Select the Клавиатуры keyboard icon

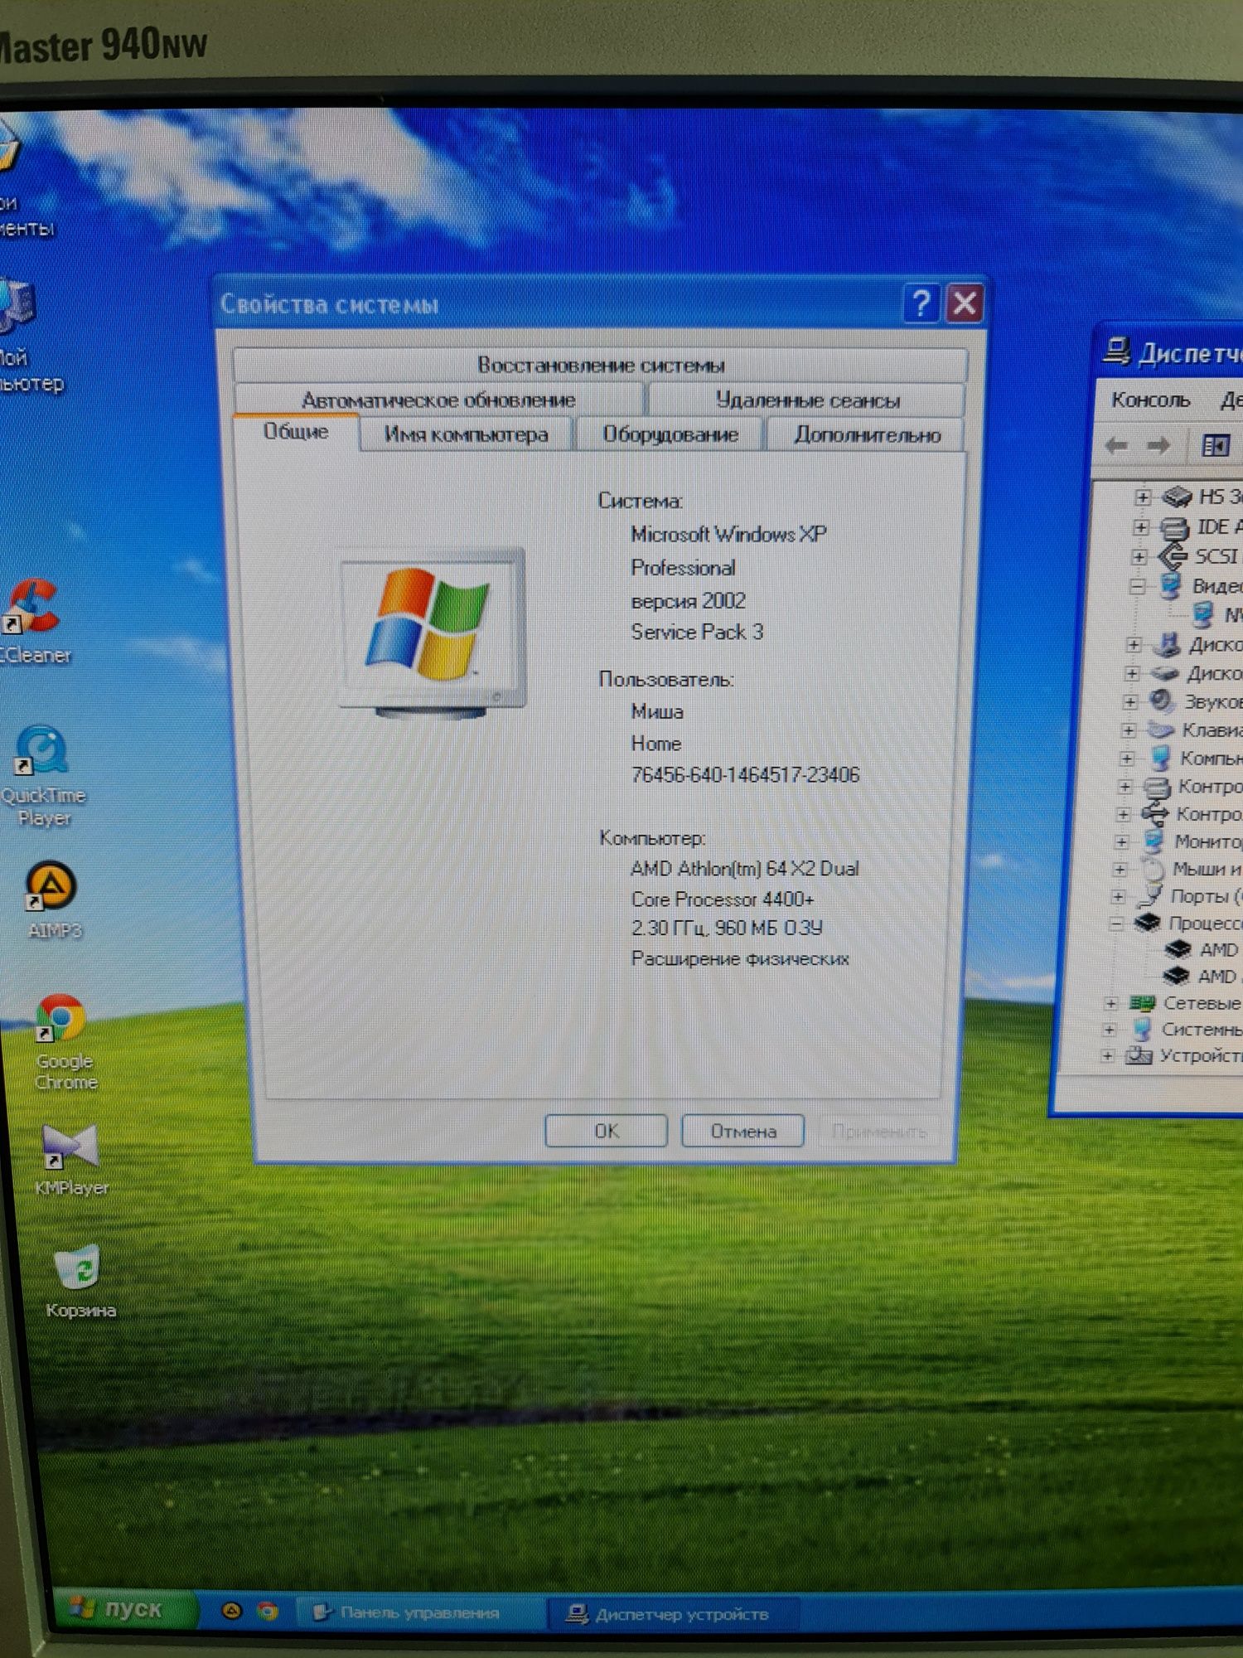pyautogui.click(x=1161, y=730)
